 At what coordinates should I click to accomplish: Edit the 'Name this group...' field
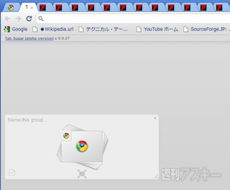click(27, 120)
